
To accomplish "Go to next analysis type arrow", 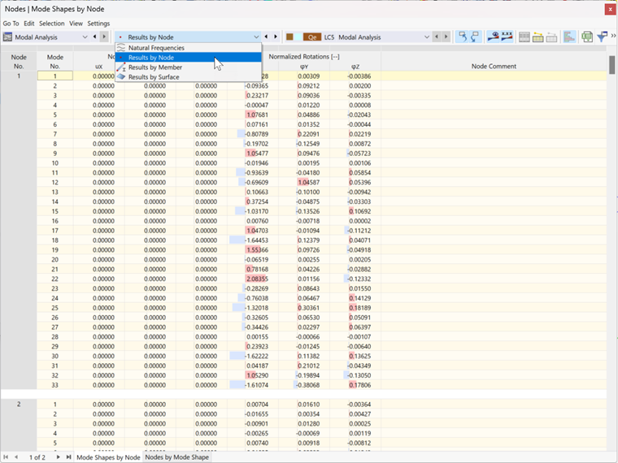I will 104,37.
